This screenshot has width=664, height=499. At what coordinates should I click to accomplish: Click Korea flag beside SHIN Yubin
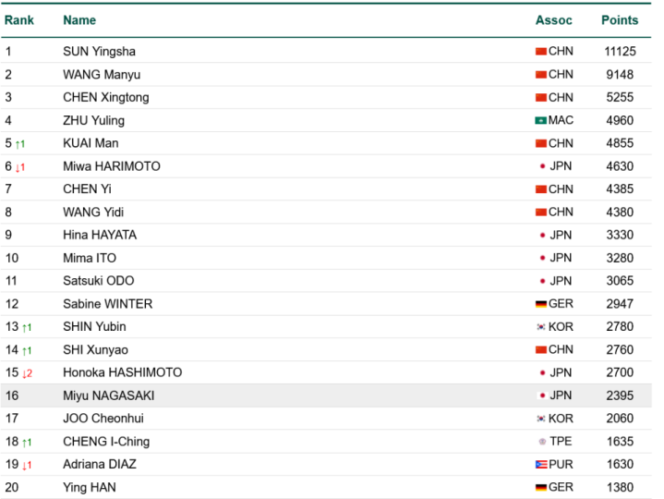[x=540, y=327]
